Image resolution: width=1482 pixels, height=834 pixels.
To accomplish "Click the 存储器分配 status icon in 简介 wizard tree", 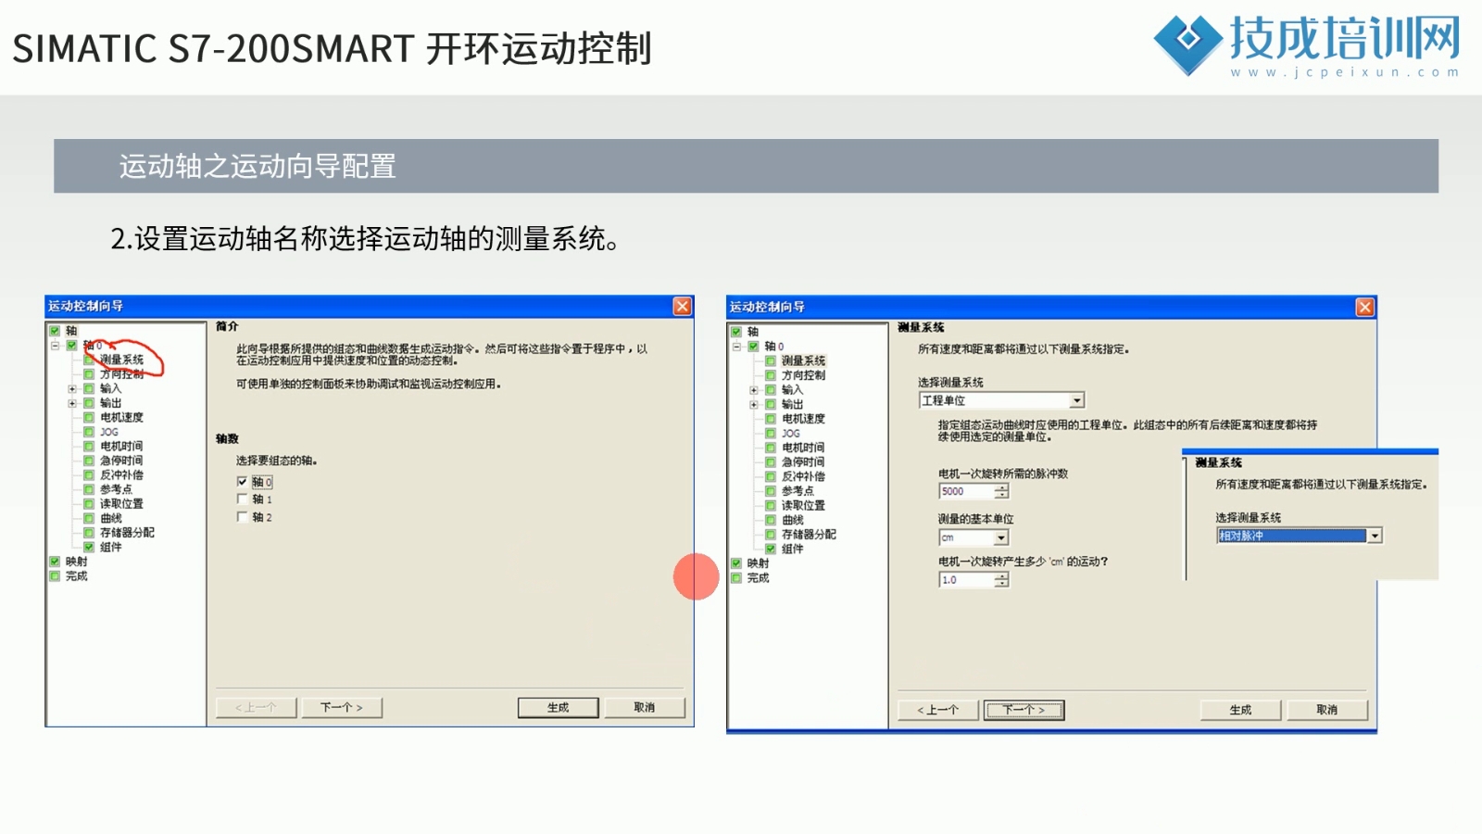I will 89,533.
